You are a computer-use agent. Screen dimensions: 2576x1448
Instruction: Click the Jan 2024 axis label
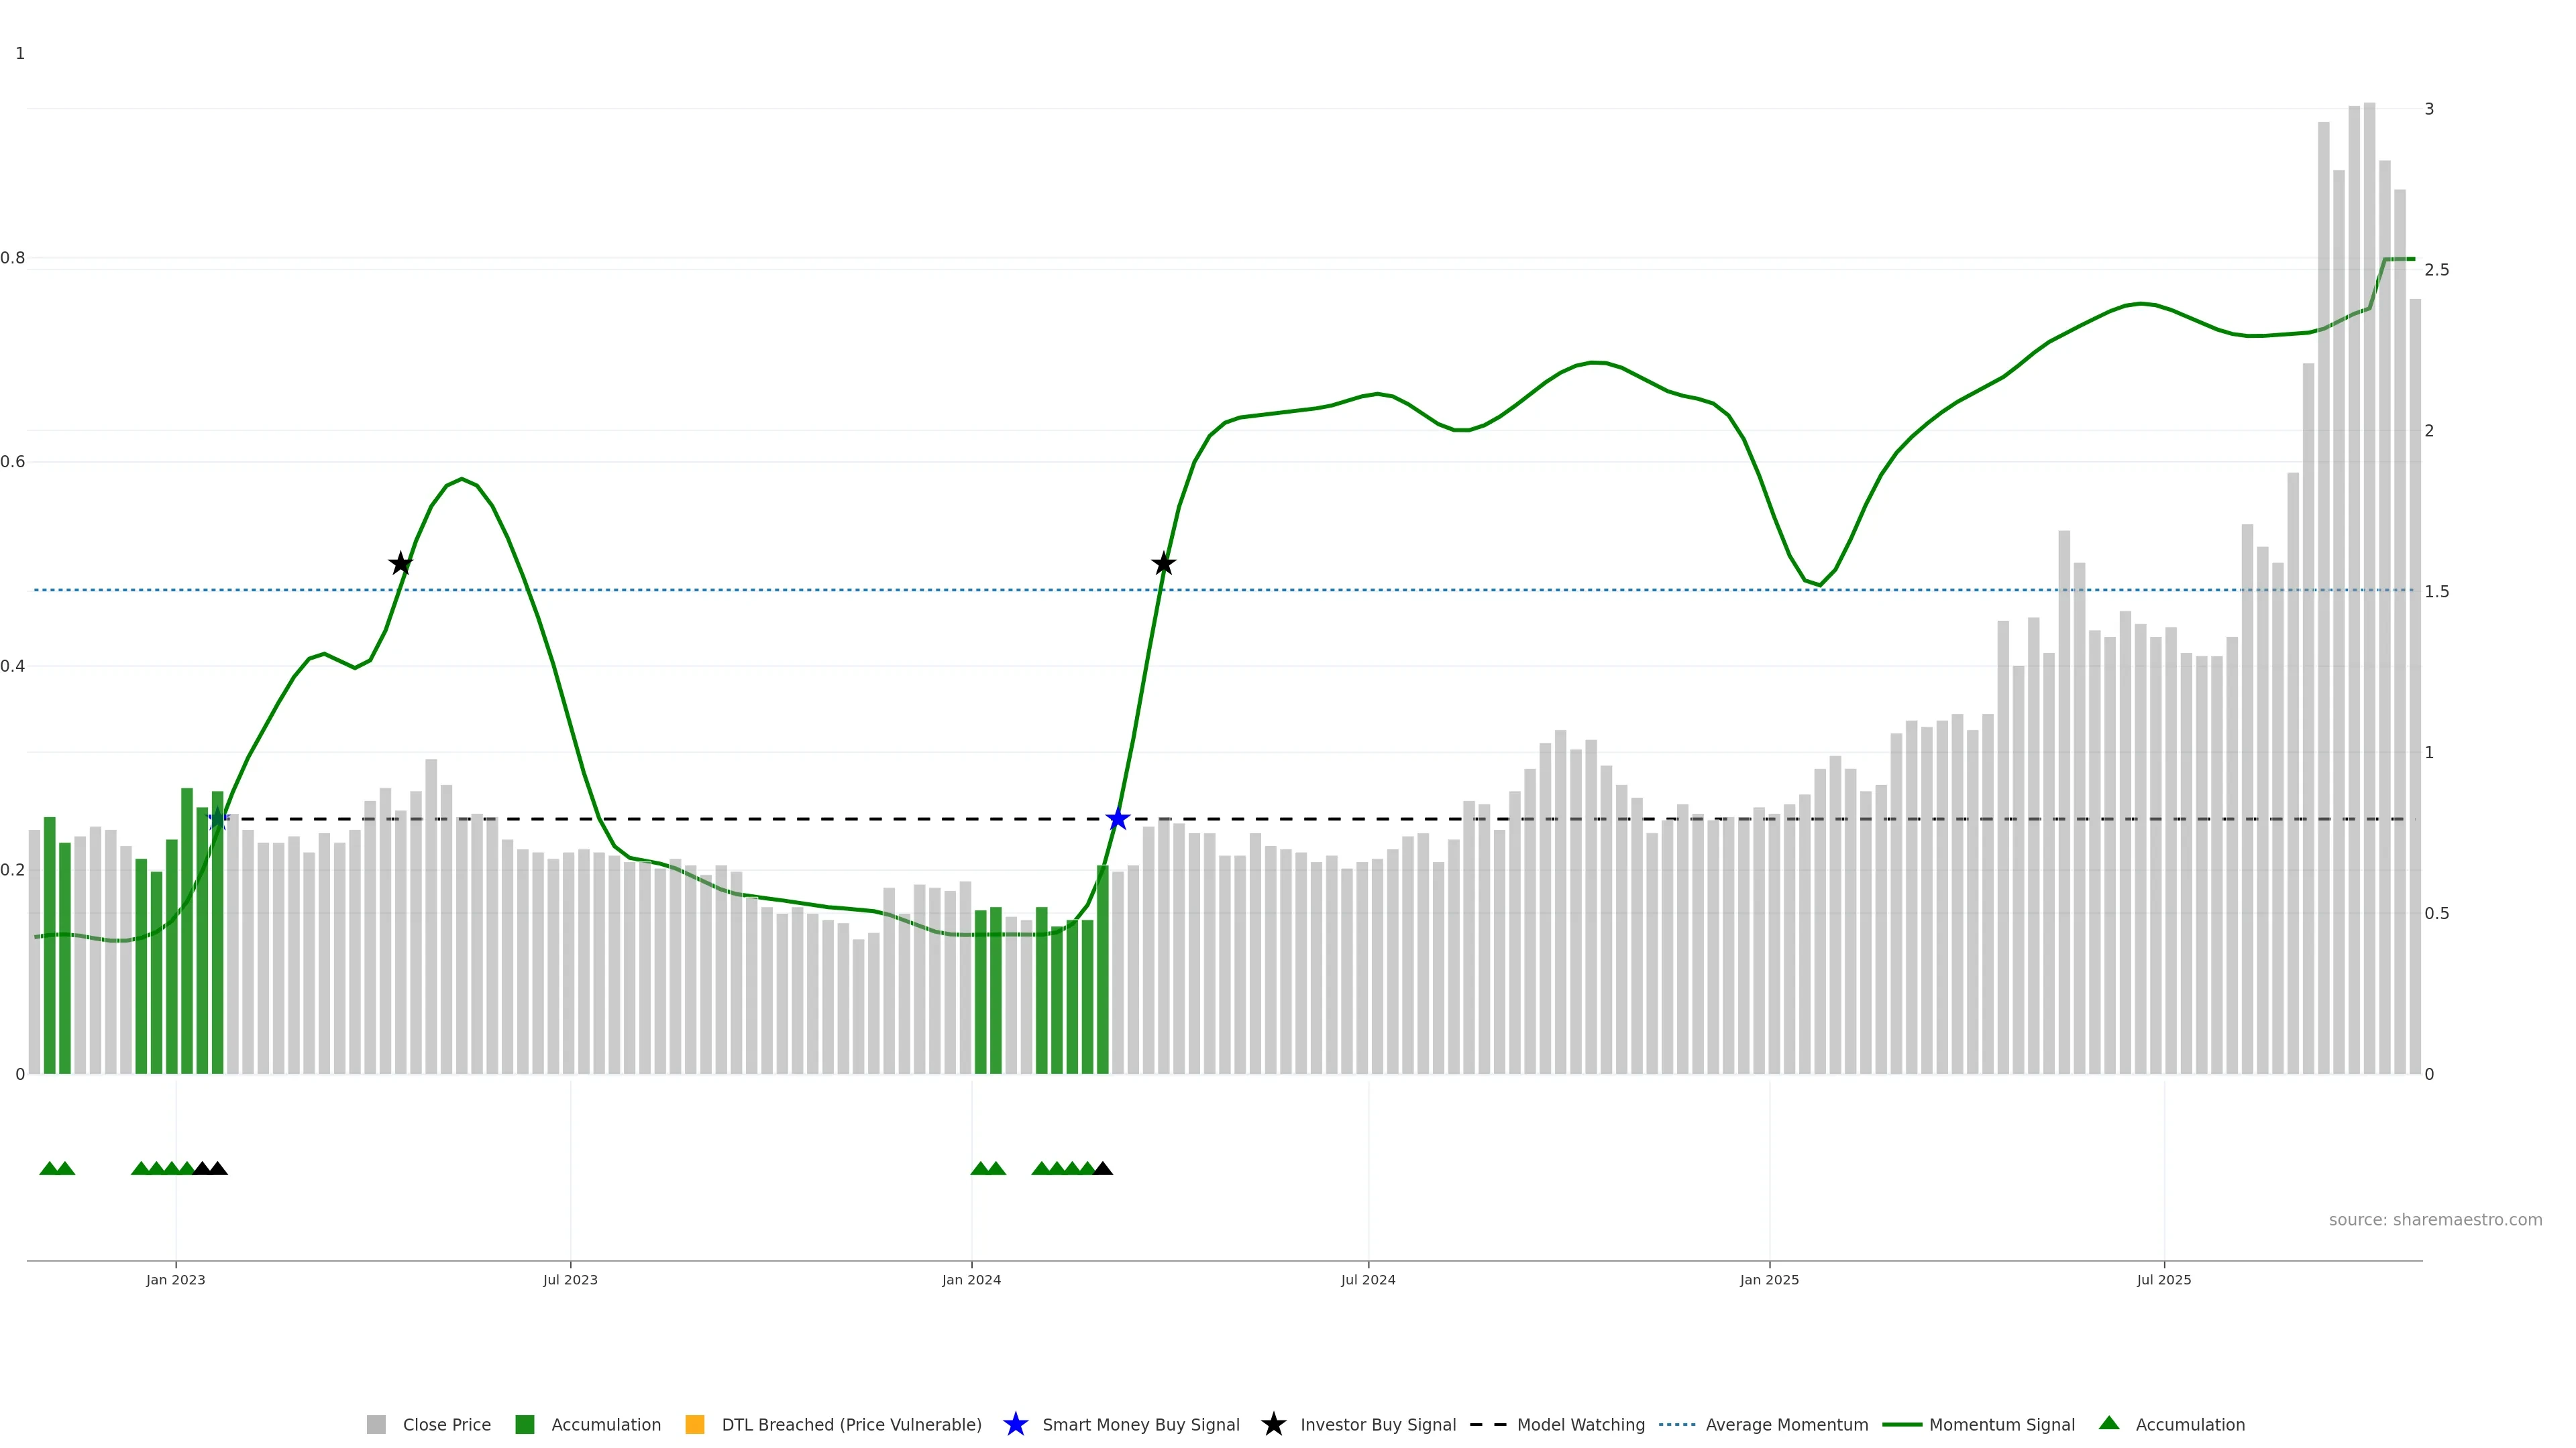coord(971,1279)
